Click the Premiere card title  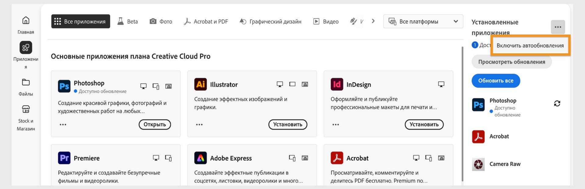[x=87, y=158]
